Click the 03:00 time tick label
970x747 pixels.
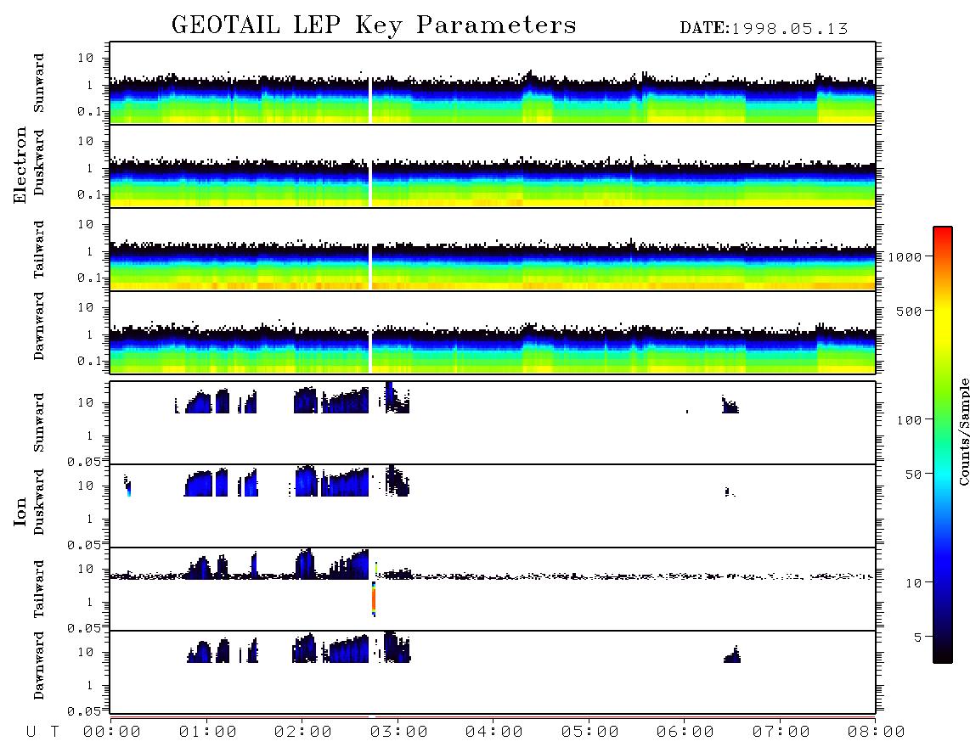[x=399, y=733]
